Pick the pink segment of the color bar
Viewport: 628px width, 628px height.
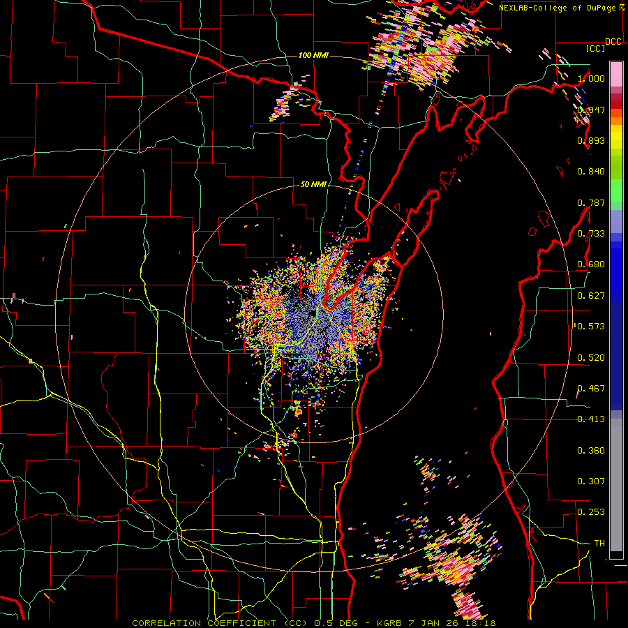click(616, 74)
